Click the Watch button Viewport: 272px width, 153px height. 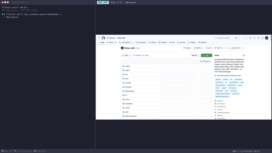click(209, 48)
